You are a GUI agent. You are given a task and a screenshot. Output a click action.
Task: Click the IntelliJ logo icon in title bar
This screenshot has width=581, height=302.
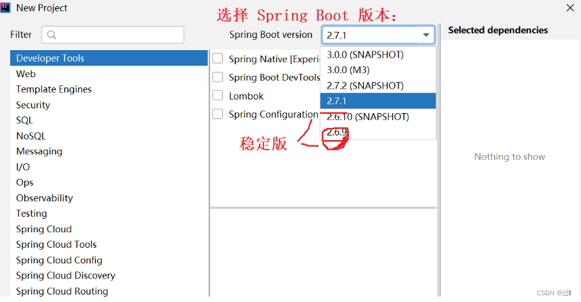point(5,7)
